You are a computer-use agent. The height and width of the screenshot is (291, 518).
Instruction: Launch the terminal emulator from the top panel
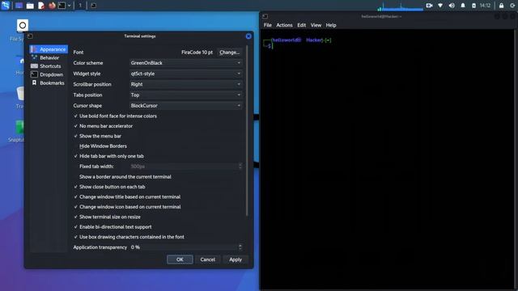coord(62,6)
